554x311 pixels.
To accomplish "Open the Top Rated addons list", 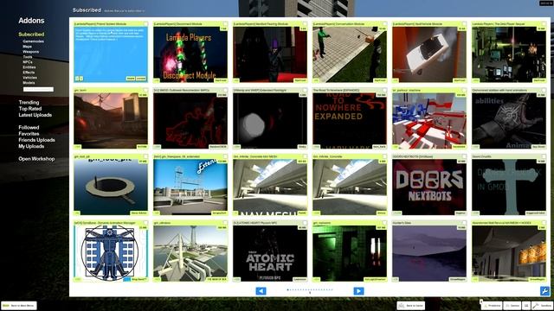I will (x=30, y=109).
